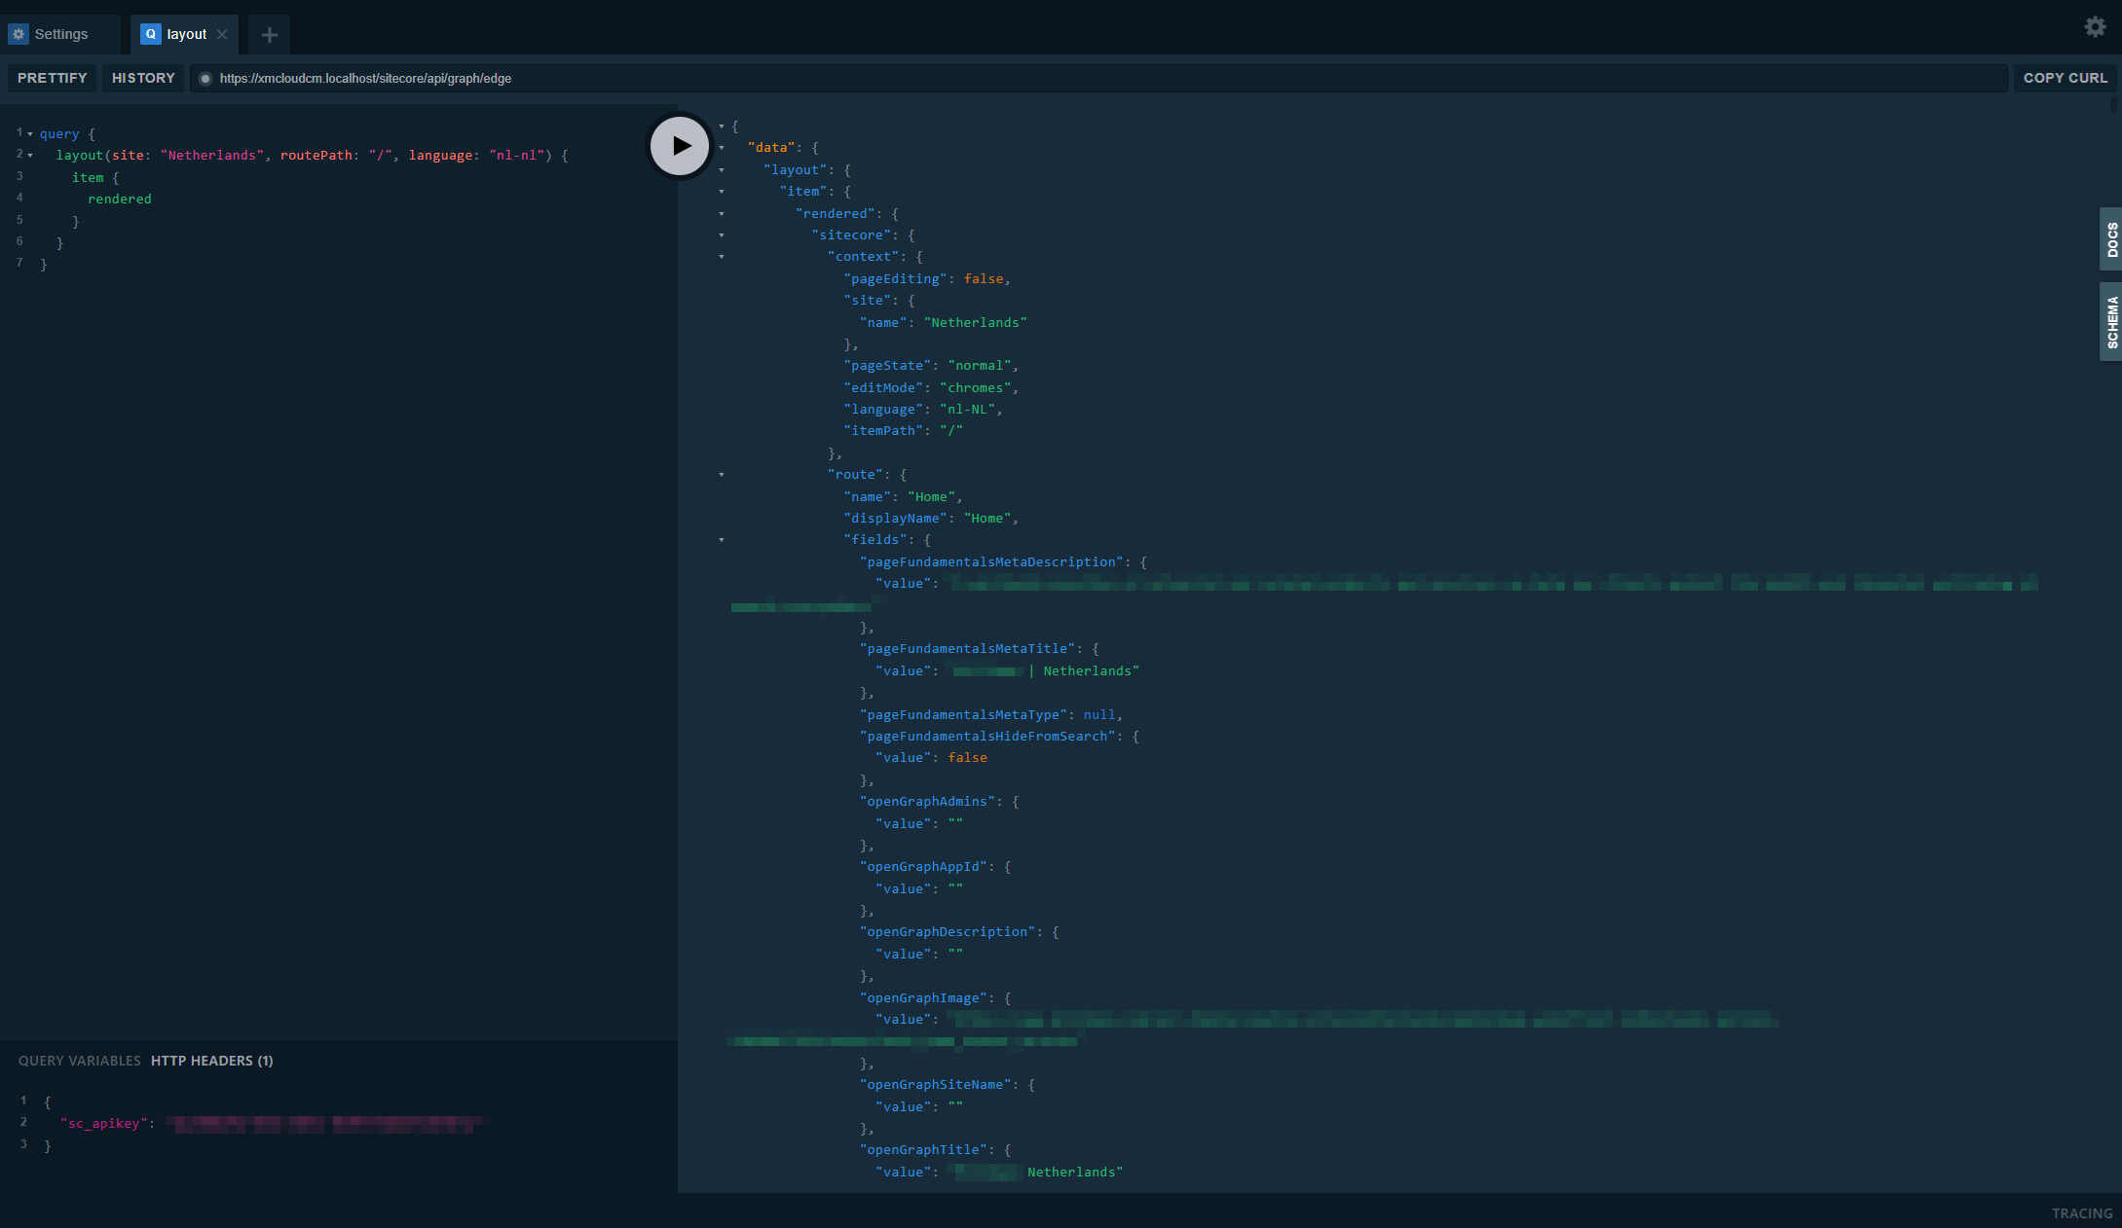
Task: Collapse the layout block at line 2
Action: (x=30, y=156)
